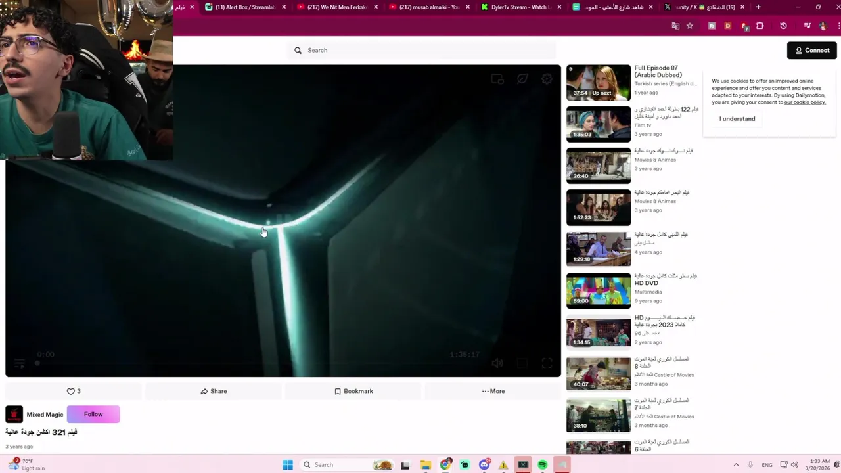Click the Mixed Magic channel avatar

[14, 415]
